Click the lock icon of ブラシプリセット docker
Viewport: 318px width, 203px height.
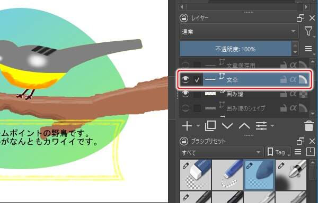184,141
